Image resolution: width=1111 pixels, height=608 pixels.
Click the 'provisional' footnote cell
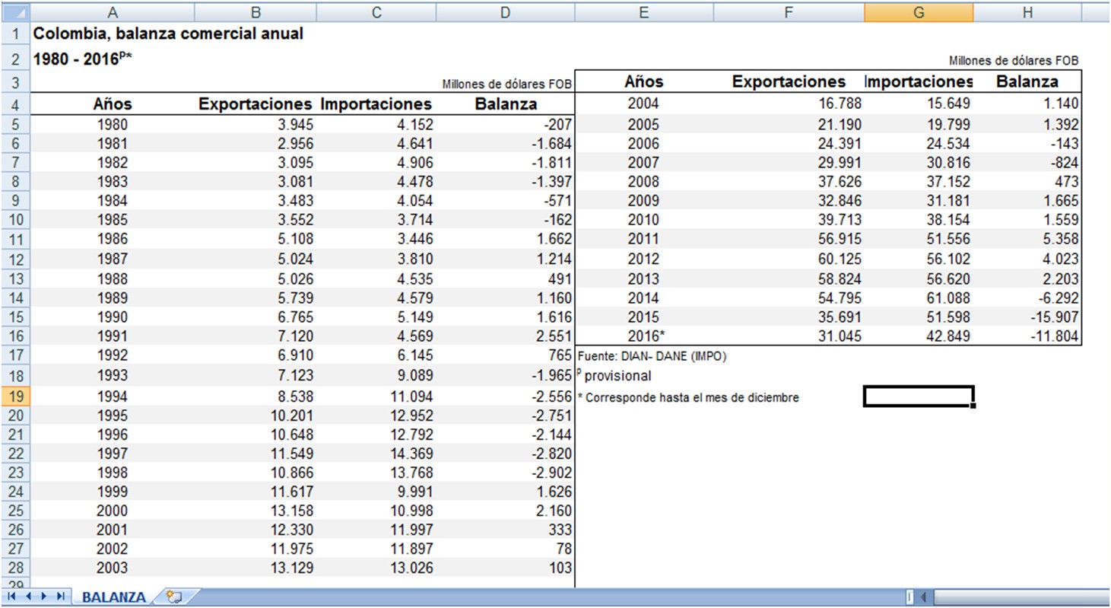[614, 376]
